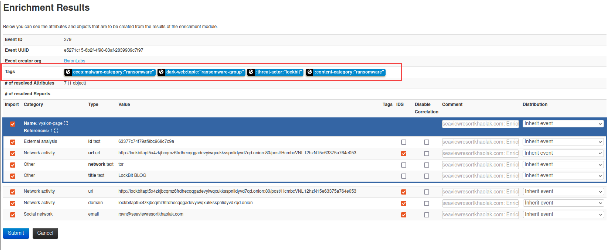Image resolution: width=608 pixels, height=250 pixels.
Task: Click globe icon on content-category ransomware tag
Action: pyautogui.click(x=310, y=72)
